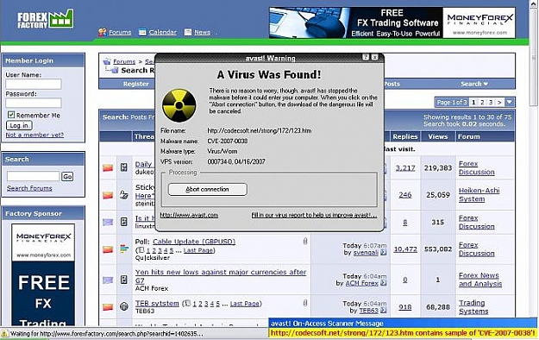Screen dimensions: 539x340
Task: Open the fill in virus report link
Action: tap(314, 215)
